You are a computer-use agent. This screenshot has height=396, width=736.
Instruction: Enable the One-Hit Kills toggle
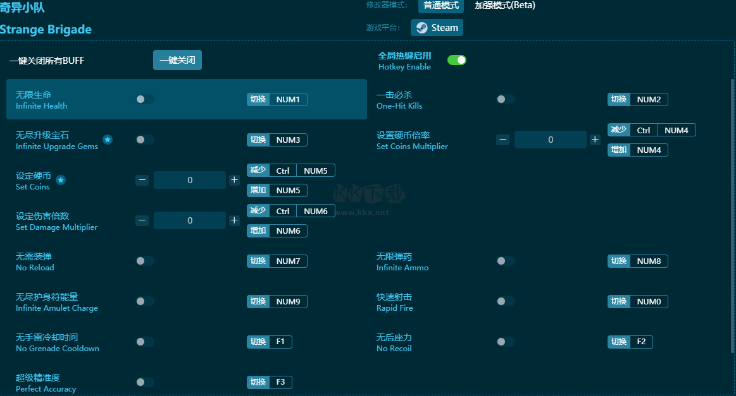point(506,99)
